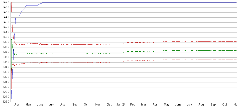Select the Feb label on time axis
Viewport: 237px width, 108px height.
pyautogui.click(x=132, y=105)
